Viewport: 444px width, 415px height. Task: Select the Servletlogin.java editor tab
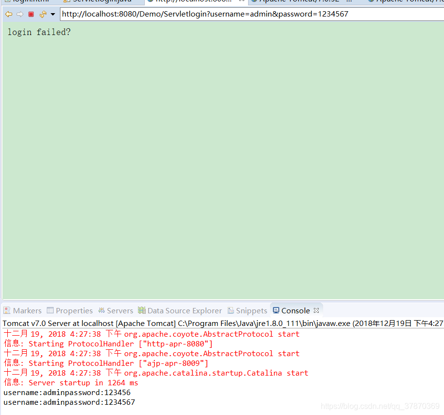(x=98, y=1)
